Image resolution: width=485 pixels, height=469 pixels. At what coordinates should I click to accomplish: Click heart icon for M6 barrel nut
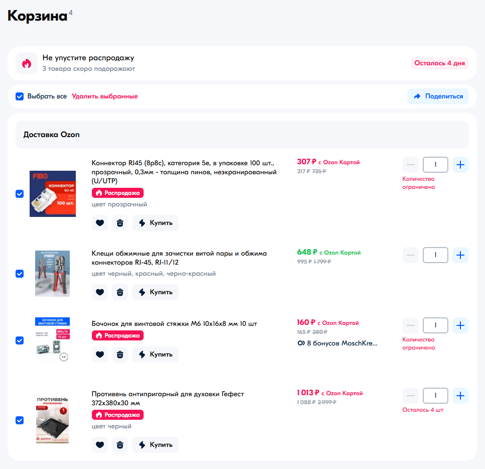click(x=100, y=355)
